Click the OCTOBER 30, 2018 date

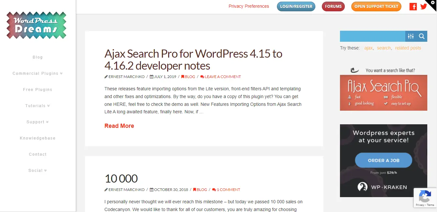(169, 190)
